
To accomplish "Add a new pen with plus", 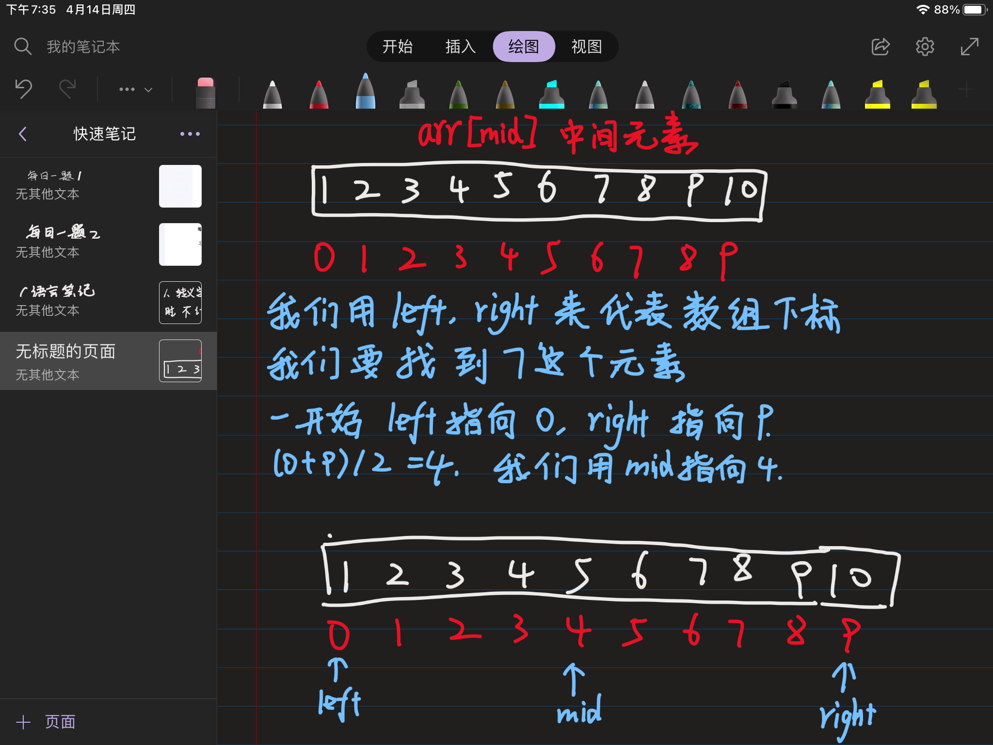I will click(x=966, y=89).
